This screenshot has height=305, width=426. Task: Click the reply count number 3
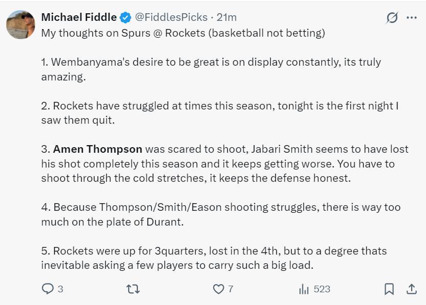click(60, 289)
